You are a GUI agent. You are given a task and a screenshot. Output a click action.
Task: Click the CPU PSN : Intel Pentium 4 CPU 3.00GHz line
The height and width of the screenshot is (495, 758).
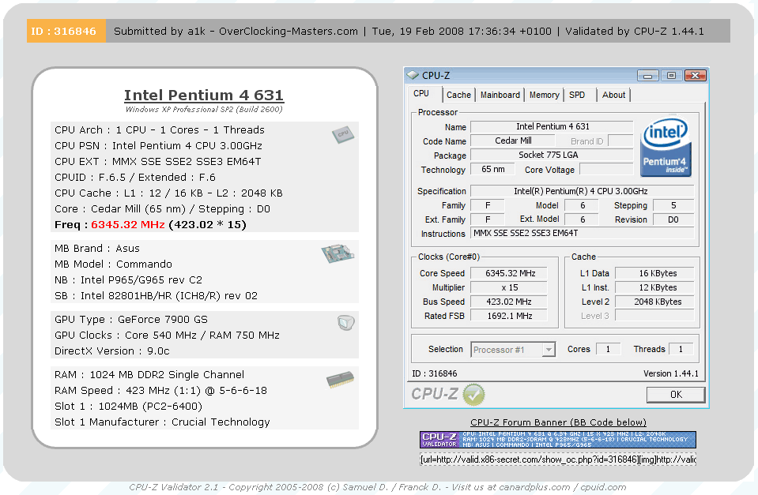point(158,146)
